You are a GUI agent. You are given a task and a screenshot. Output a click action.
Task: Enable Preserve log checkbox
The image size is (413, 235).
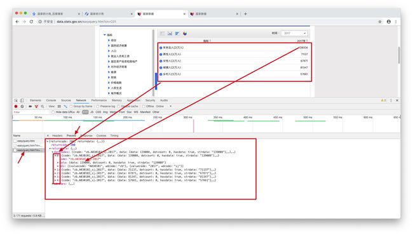pos(98,106)
